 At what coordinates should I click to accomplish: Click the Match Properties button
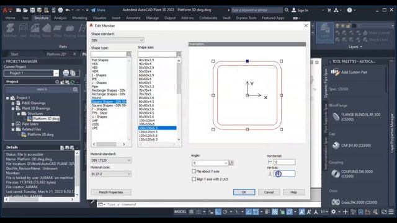[x=111, y=192]
